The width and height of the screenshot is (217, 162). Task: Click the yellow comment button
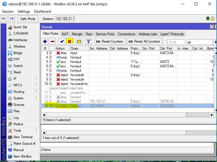(x=79, y=41)
